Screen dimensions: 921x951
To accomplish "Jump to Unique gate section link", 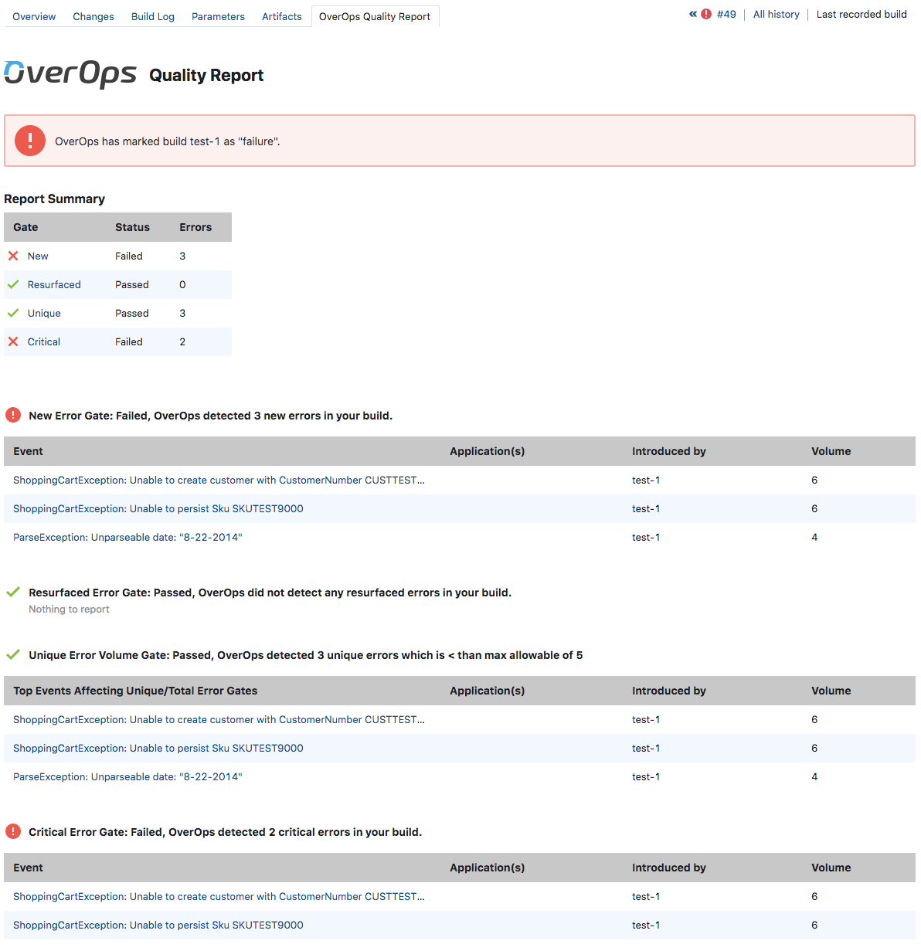I will pyautogui.click(x=44, y=313).
